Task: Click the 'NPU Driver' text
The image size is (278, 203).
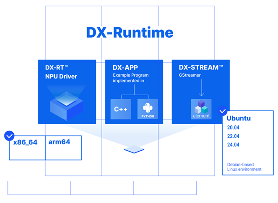Action: coord(61,76)
